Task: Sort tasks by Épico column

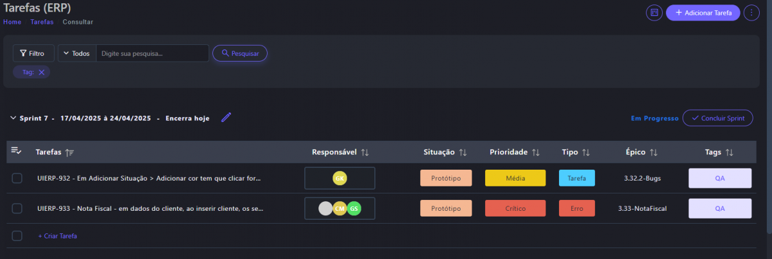Action: [654, 152]
